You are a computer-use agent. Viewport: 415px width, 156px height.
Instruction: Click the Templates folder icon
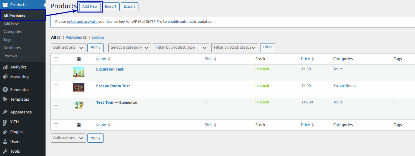[x=5, y=99]
